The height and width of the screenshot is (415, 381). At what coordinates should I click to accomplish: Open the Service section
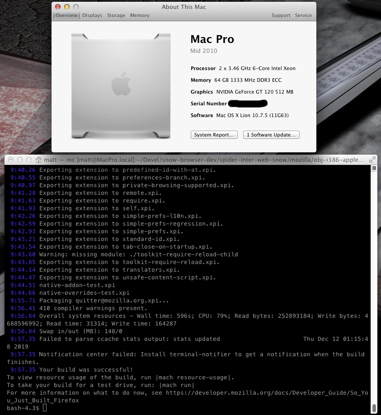pos(303,15)
